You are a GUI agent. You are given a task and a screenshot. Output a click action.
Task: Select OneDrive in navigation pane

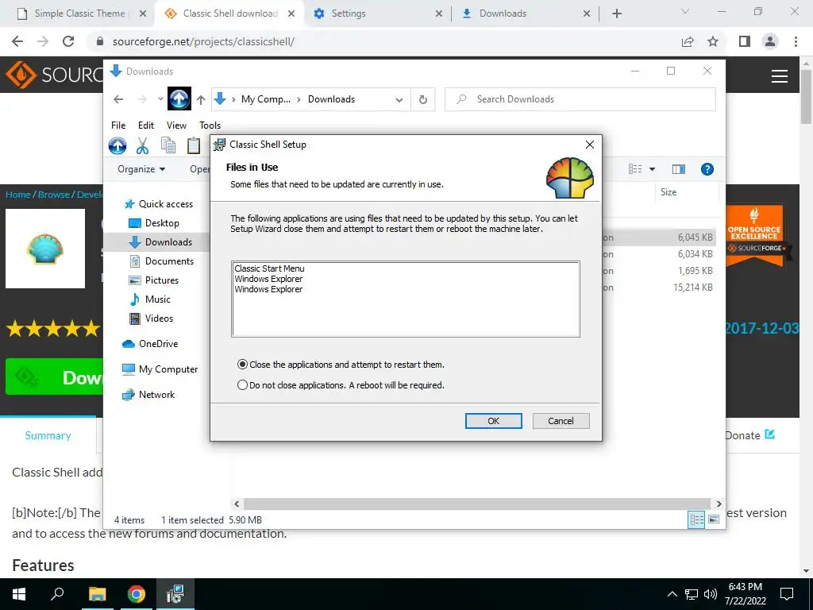(150, 344)
